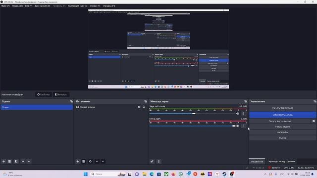The image size is (317, 178).
Task: Open the Файл menu
Action: click(x=5, y=6)
